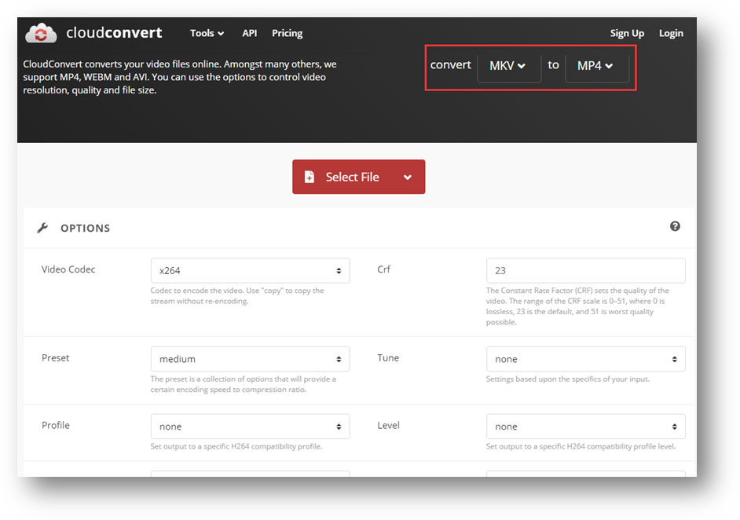Click the 'Constant Rate Factor' description text
Image resolution: width=740 pixels, height=520 pixels.
(x=577, y=306)
